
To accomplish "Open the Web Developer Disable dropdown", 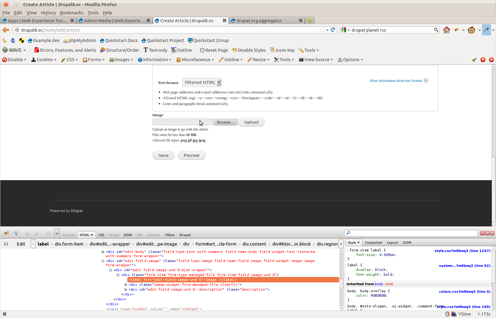I will [x=14, y=60].
